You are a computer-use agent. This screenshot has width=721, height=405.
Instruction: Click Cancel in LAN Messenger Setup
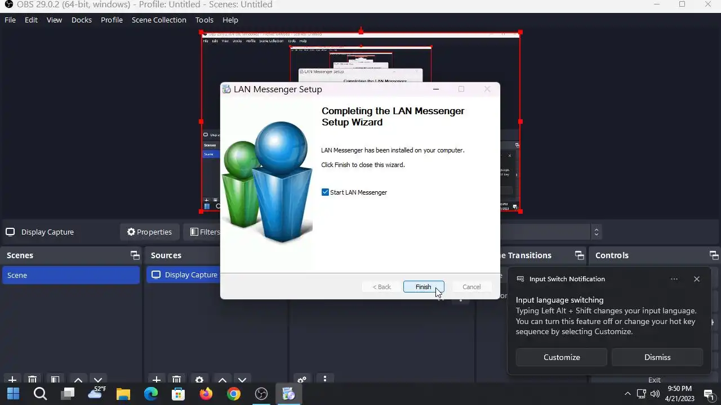[x=471, y=287]
